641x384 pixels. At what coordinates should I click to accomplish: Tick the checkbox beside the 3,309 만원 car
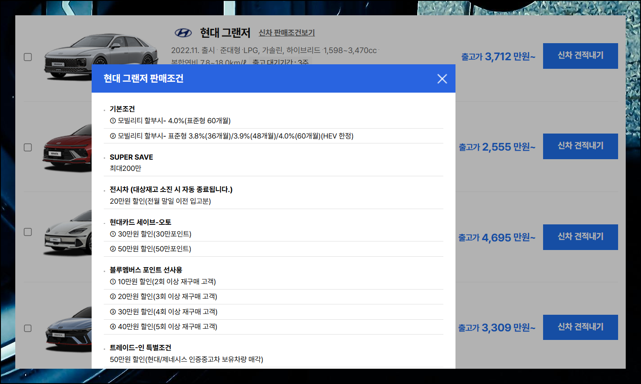(x=28, y=328)
